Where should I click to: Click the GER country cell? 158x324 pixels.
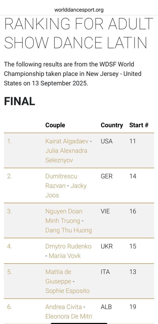click(106, 176)
